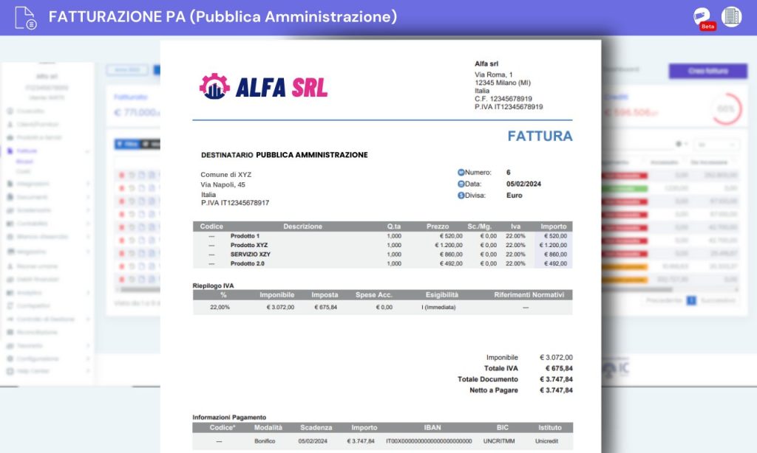This screenshot has height=453, width=757.
Task: Click the Prezzo value of Prodotto XYZ
Action: 449,245
